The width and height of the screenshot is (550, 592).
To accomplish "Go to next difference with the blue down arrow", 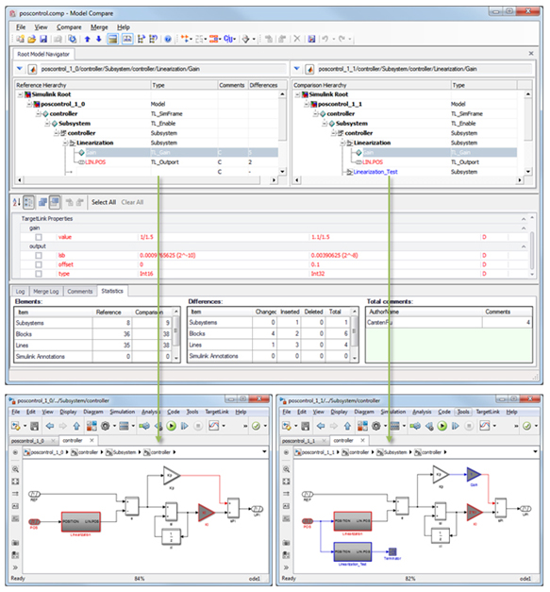I will click(99, 39).
